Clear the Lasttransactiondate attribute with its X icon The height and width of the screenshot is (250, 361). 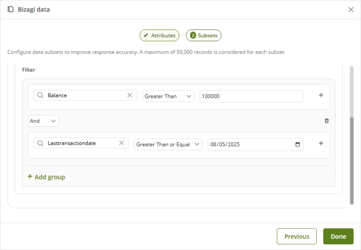(121, 143)
